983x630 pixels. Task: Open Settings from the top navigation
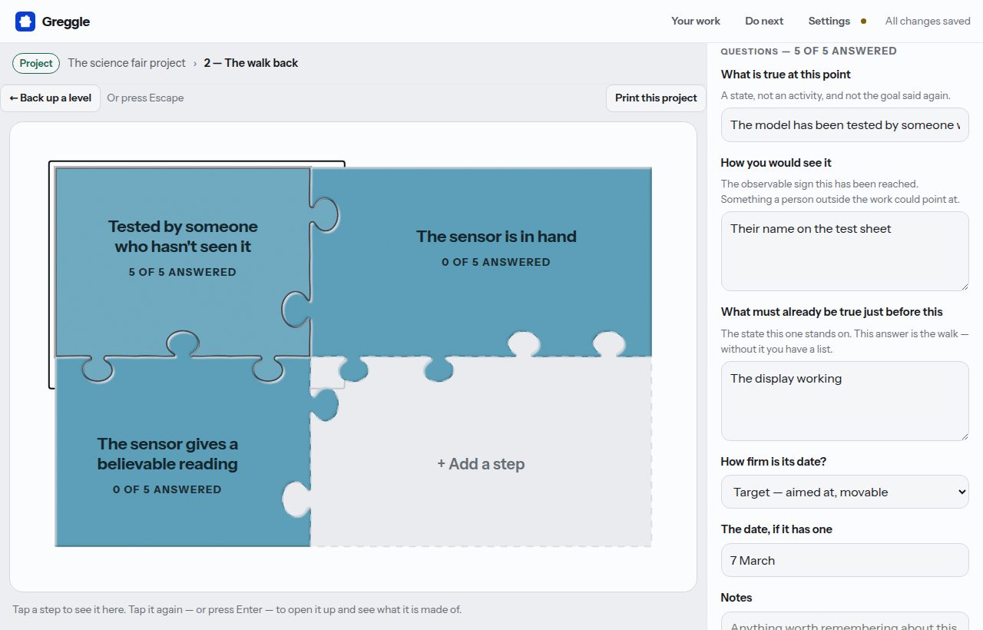tap(829, 21)
